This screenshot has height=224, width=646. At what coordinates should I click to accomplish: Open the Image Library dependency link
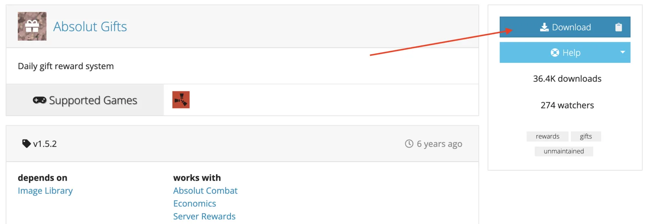tap(45, 191)
